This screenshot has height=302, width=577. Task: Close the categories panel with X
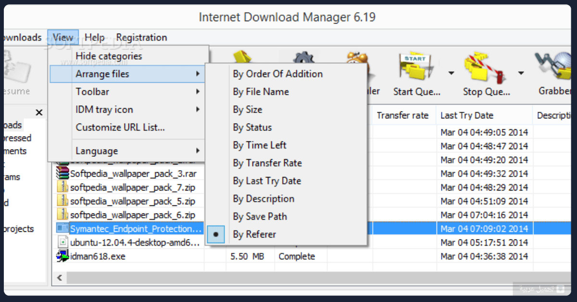pos(39,113)
